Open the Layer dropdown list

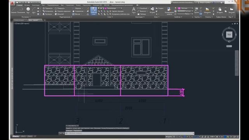113,8
